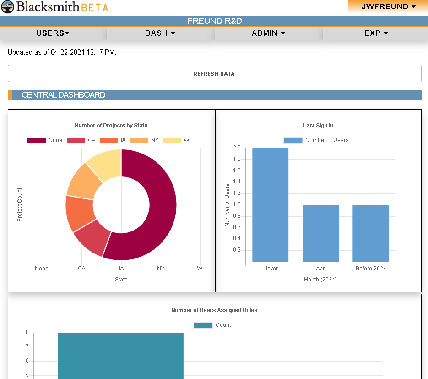
Task: Click the Before 2024 bar
Action: click(370, 233)
